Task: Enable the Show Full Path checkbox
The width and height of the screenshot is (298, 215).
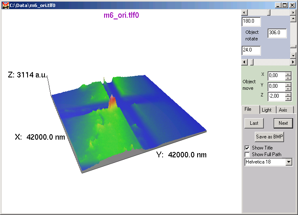Action: 247,154
